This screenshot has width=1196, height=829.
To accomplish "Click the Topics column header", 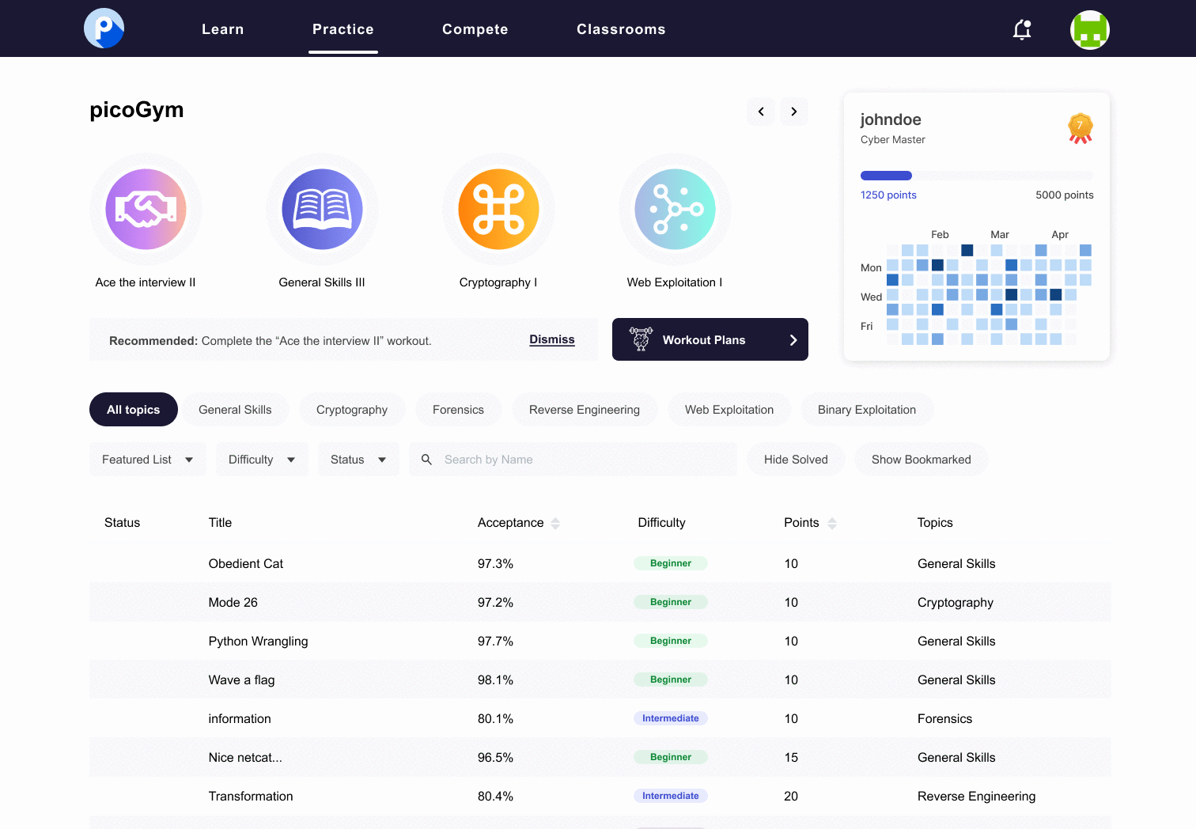I will coord(935,523).
